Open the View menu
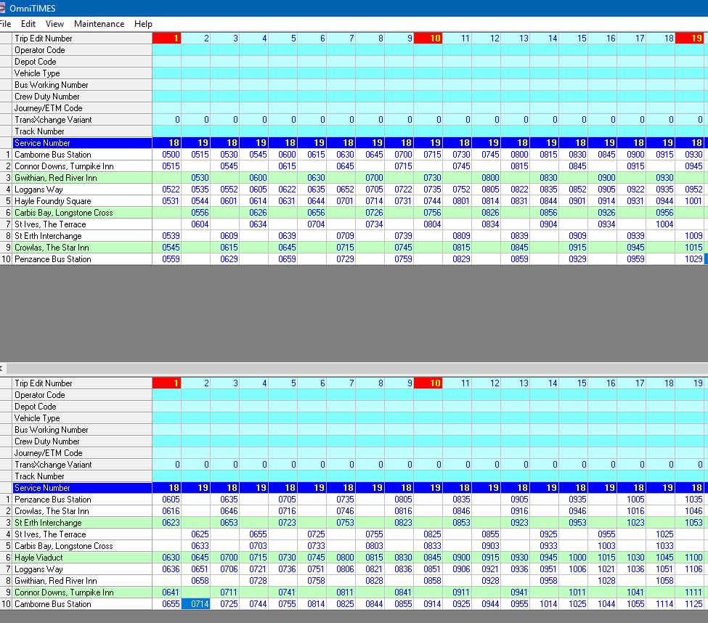The width and height of the screenshot is (708, 623). tap(54, 24)
